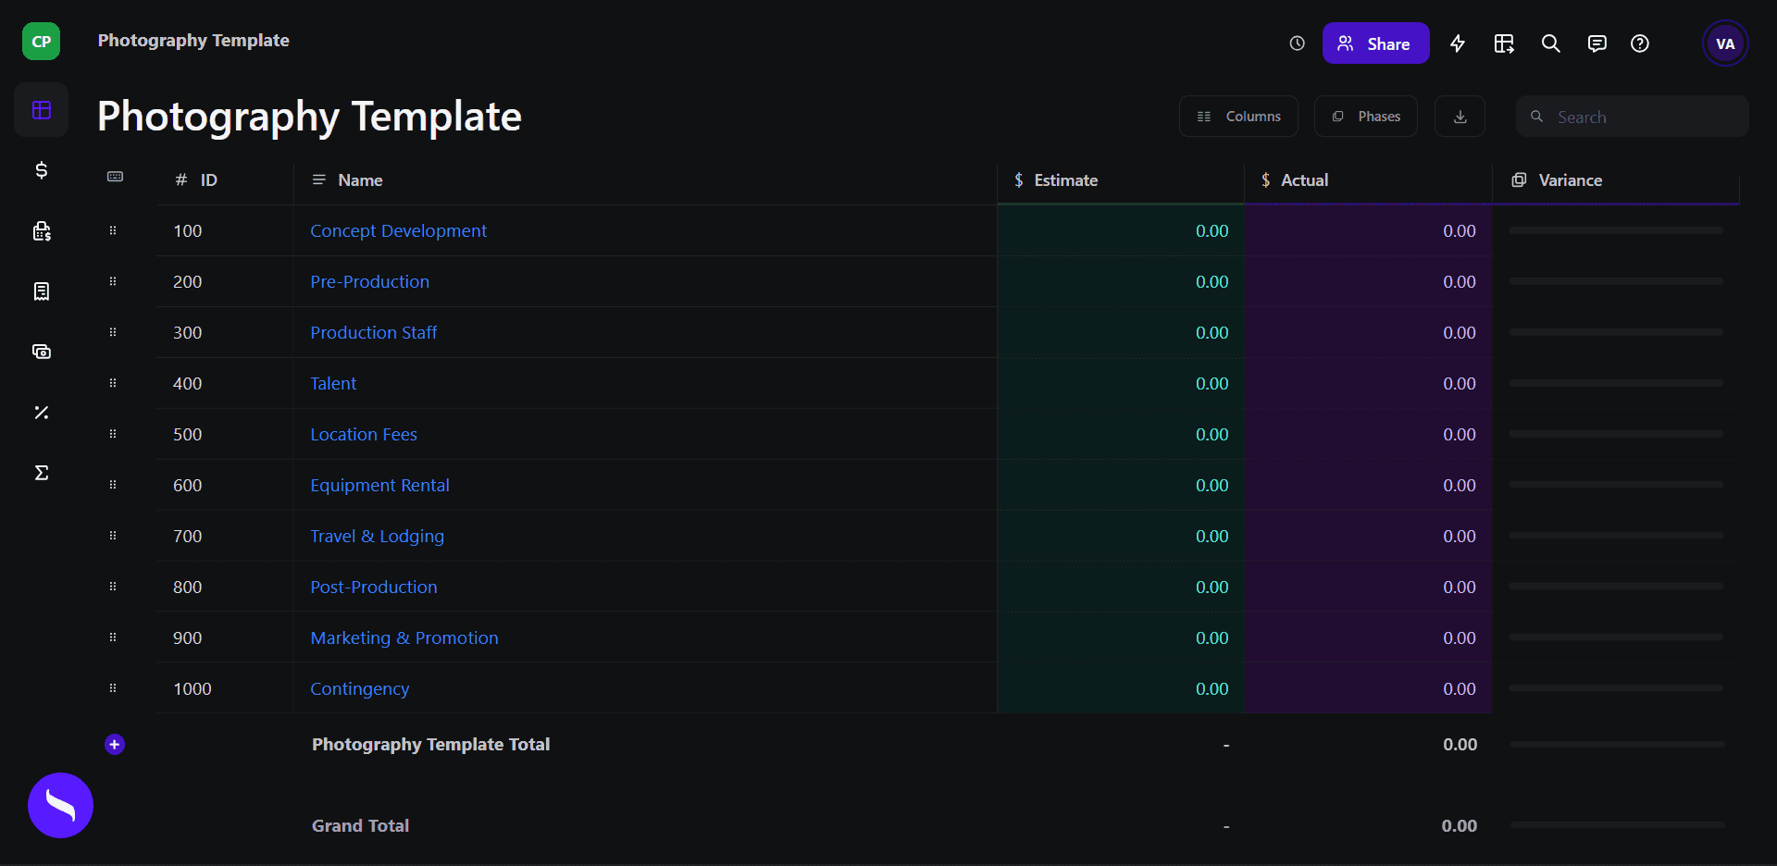
Task: Click the Talent row variance bar
Action: 1615,383
